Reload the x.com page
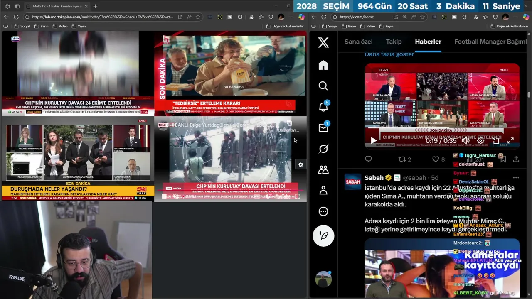 pyautogui.click(x=324, y=17)
